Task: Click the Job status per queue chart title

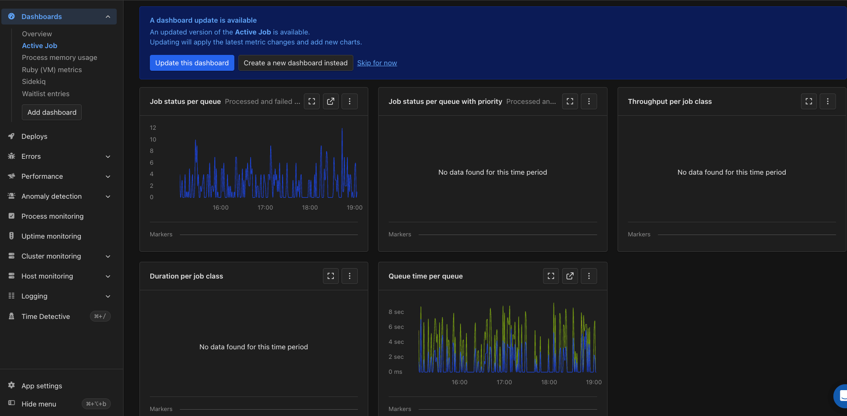Action: (185, 102)
